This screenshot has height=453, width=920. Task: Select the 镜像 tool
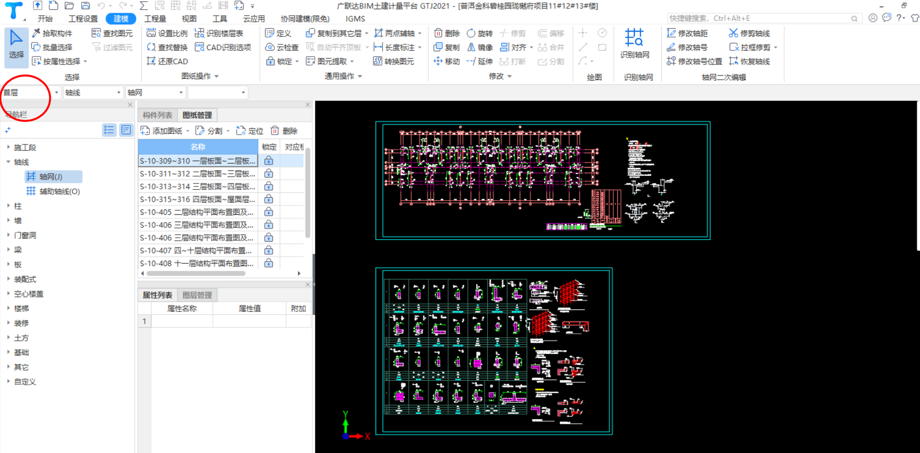click(480, 47)
